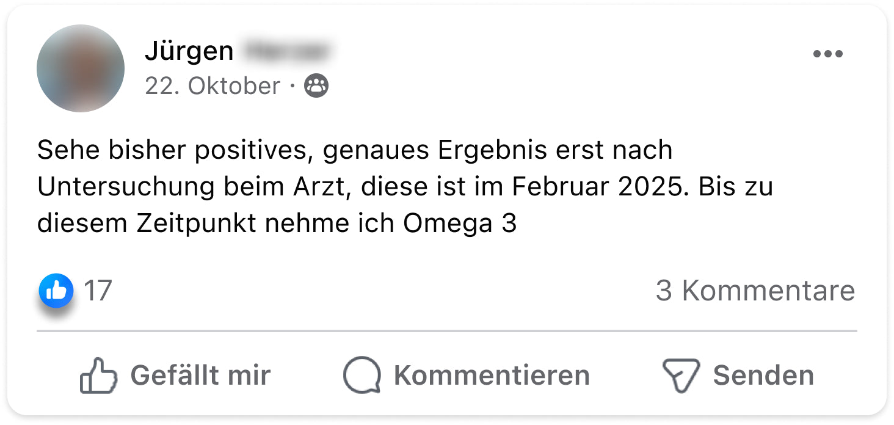Toggle like via "Gefällt mir" label
This screenshot has width=894, height=425.
[x=200, y=375]
